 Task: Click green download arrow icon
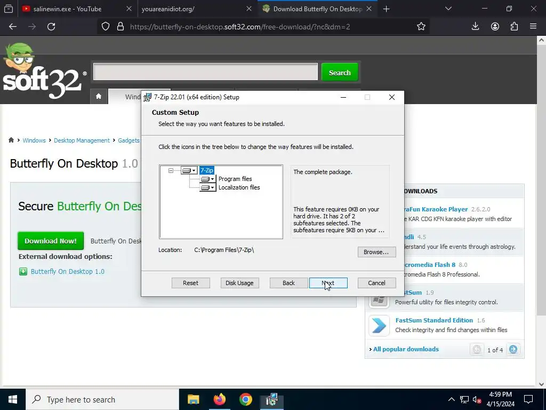(x=23, y=272)
